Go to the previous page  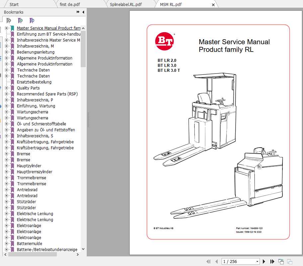click(216, 262)
